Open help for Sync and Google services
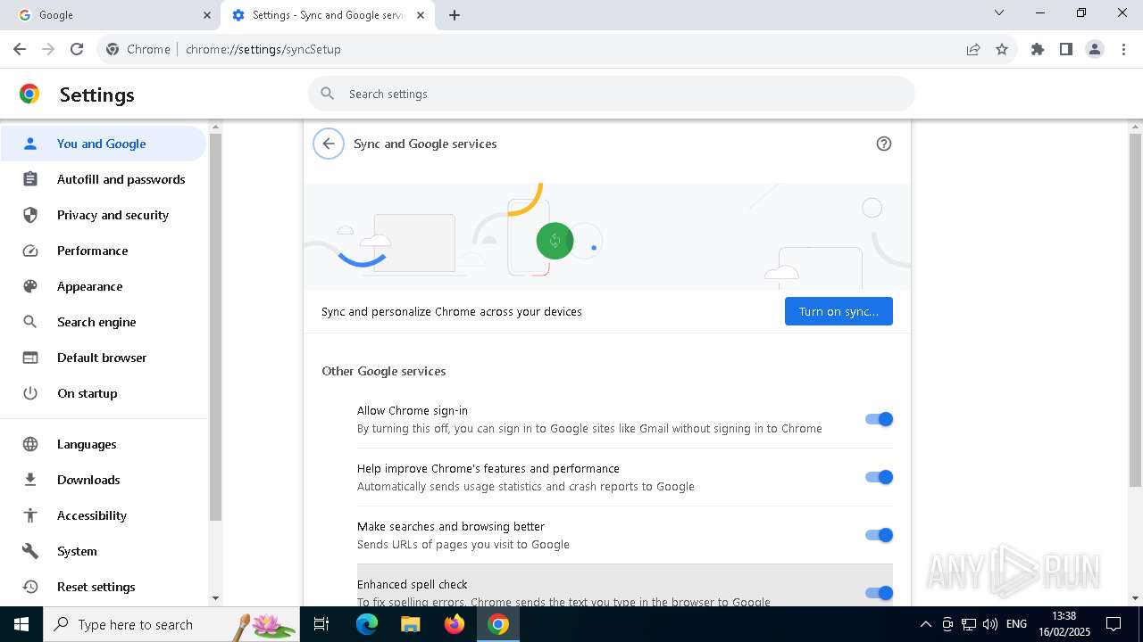 884,144
